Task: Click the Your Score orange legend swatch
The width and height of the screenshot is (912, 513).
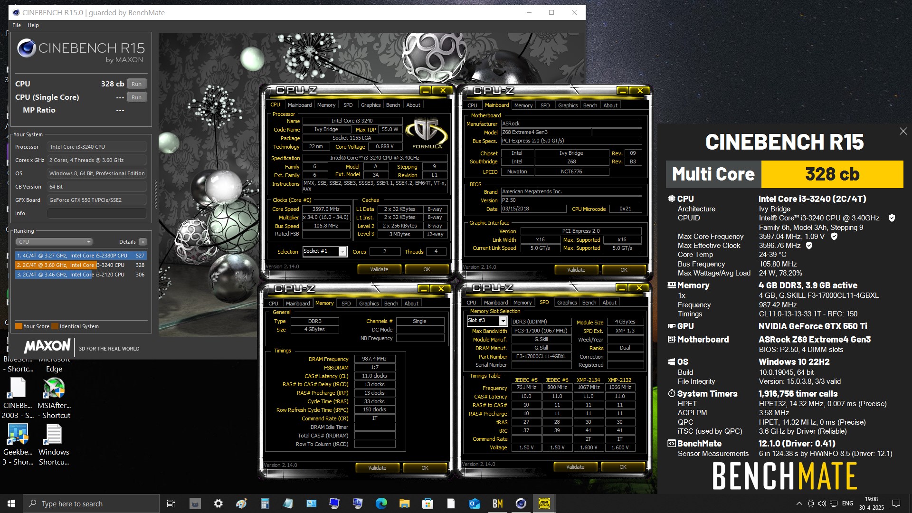Action: pos(19,326)
